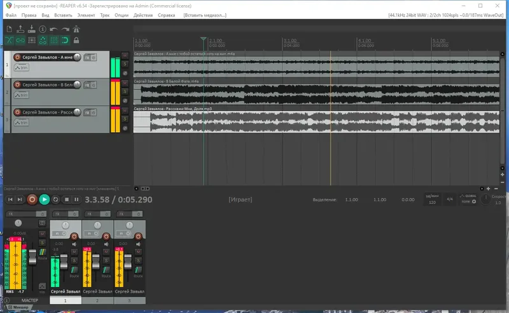Open master Route button in mixer

pyautogui.click(x=43, y=254)
